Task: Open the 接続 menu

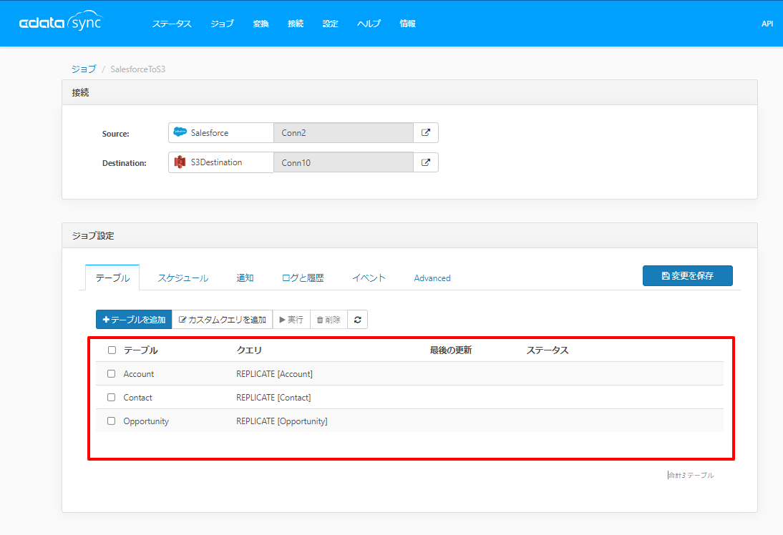Action: (x=296, y=24)
